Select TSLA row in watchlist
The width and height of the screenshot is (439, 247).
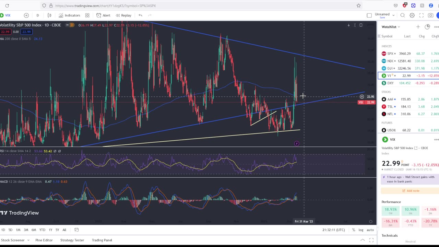(x=408, y=107)
